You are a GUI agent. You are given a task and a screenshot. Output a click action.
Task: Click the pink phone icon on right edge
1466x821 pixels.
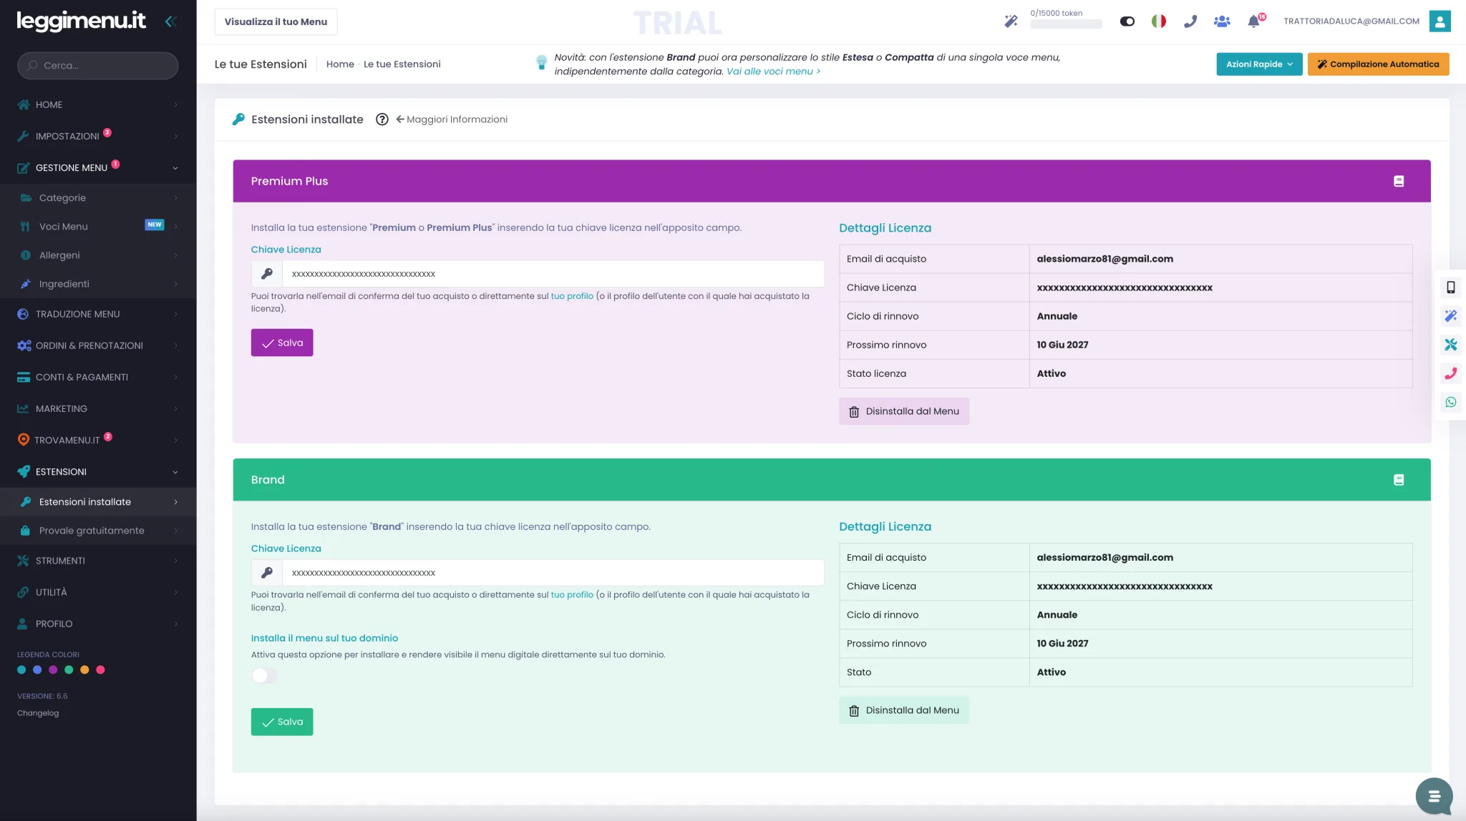1451,373
